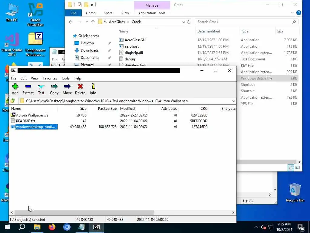
Task: Open the Windows Start menu
Action: click(x=7, y=227)
